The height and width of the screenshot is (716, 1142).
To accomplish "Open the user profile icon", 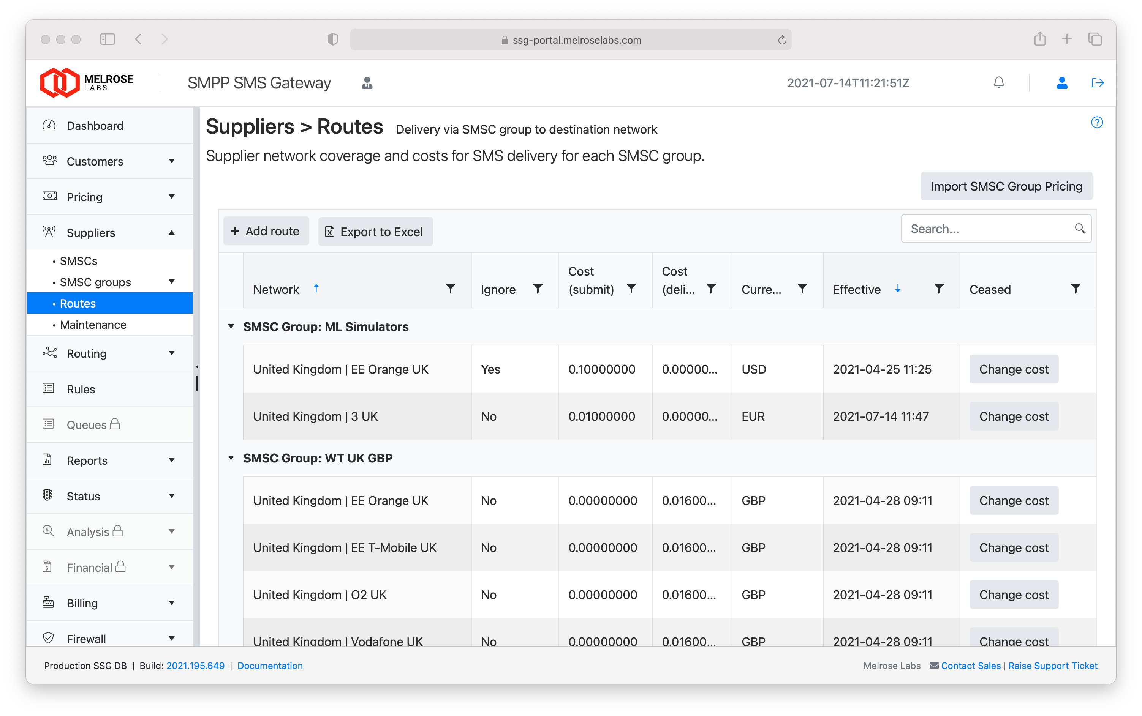I will (1061, 83).
